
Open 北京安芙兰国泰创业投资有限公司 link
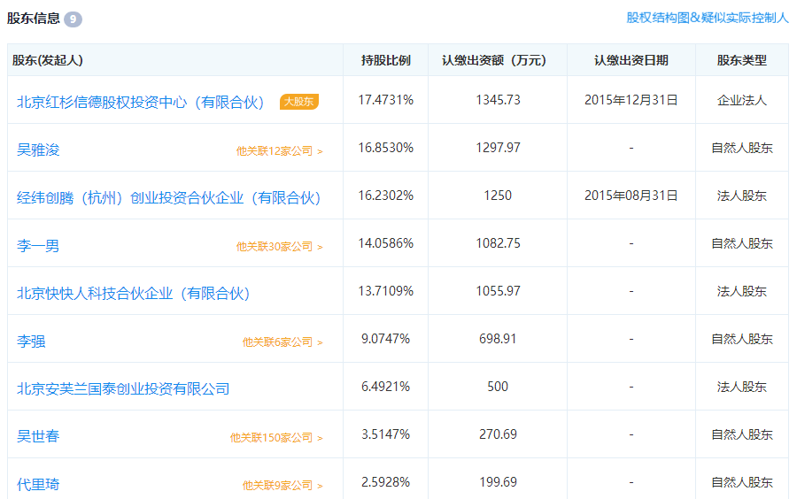pyautogui.click(x=123, y=388)
